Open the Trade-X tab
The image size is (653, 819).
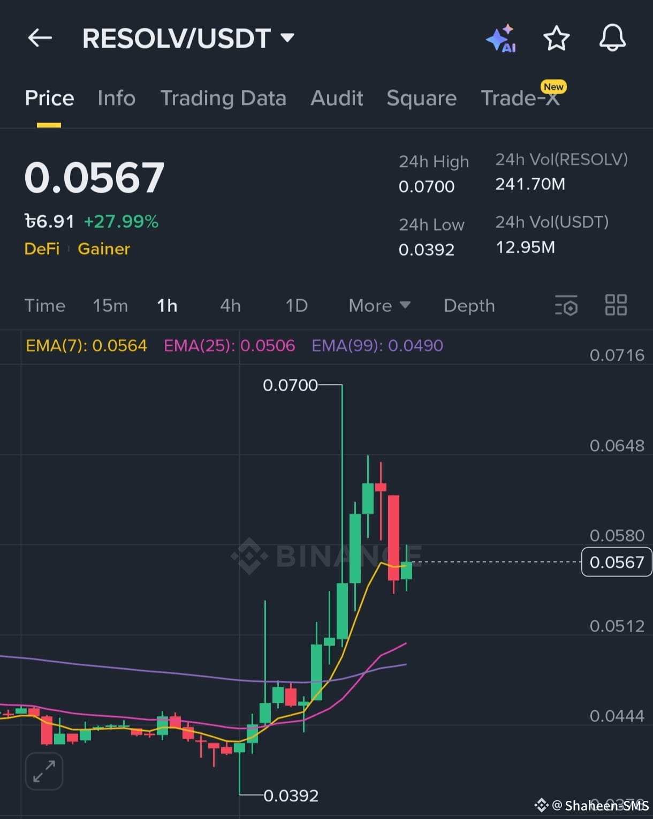click(x=521, y=98)
